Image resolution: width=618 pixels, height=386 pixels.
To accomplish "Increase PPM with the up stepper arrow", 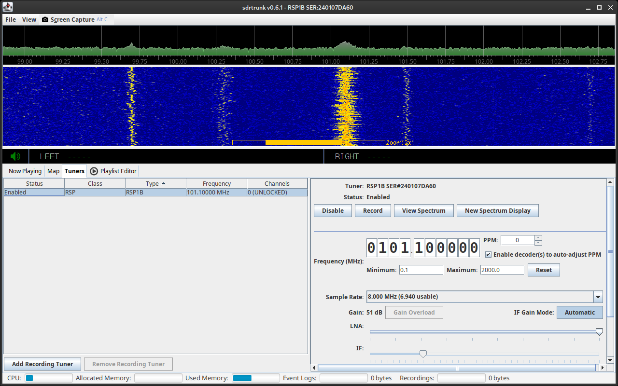I will [538, 237].
